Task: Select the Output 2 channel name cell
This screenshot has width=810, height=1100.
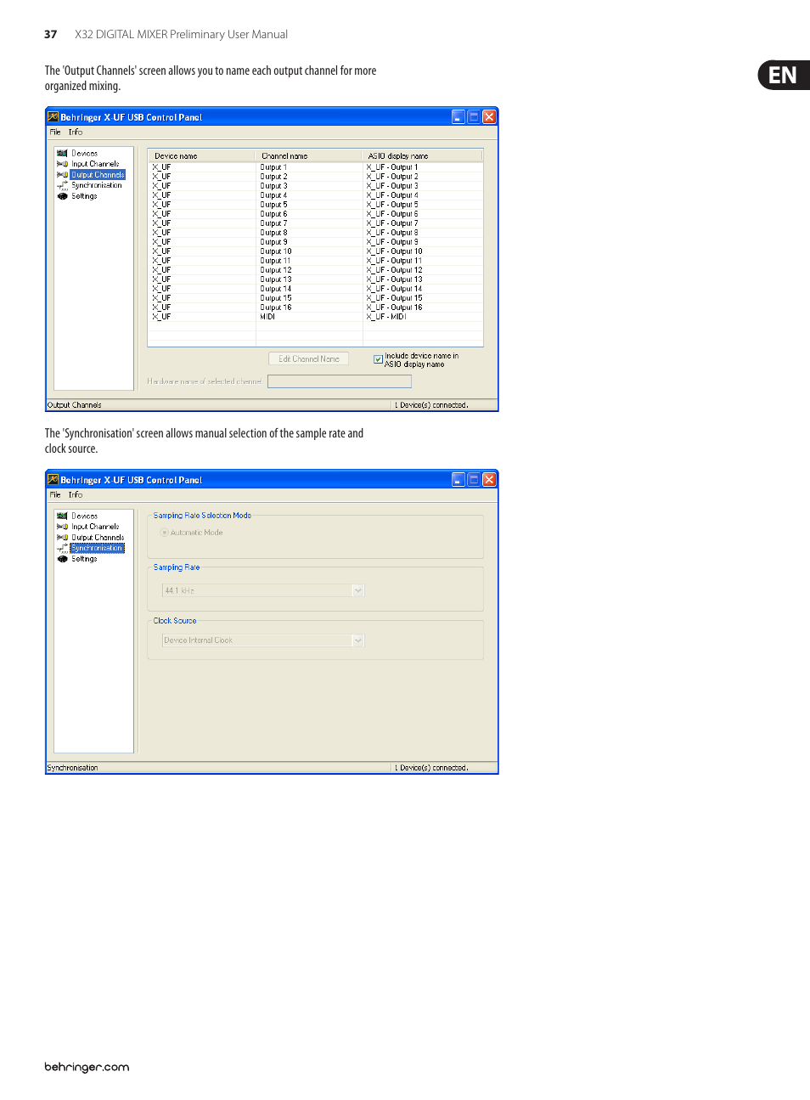Action: (273, 177)
